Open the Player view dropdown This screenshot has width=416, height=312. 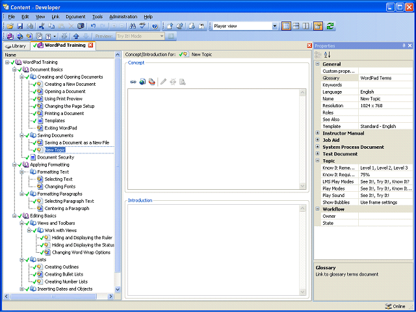click(274, 26)
